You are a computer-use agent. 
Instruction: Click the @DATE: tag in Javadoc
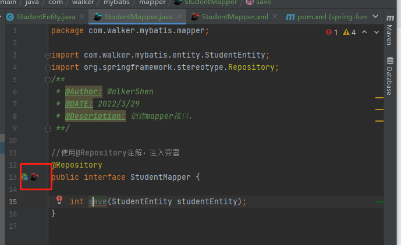click(79, 104)
